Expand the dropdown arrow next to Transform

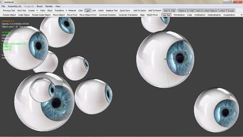click(66, 11)
